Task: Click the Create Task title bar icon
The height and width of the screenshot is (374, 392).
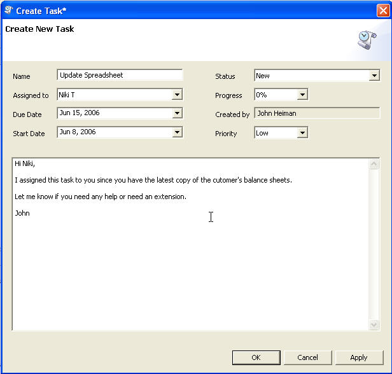Action: click(x=8, y=10)
